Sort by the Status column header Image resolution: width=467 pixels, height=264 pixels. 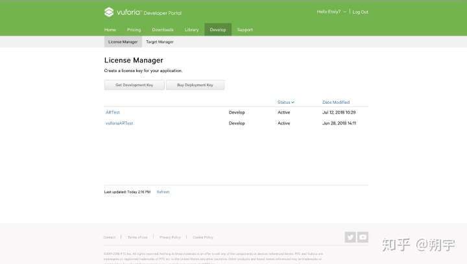click(286, 102)
